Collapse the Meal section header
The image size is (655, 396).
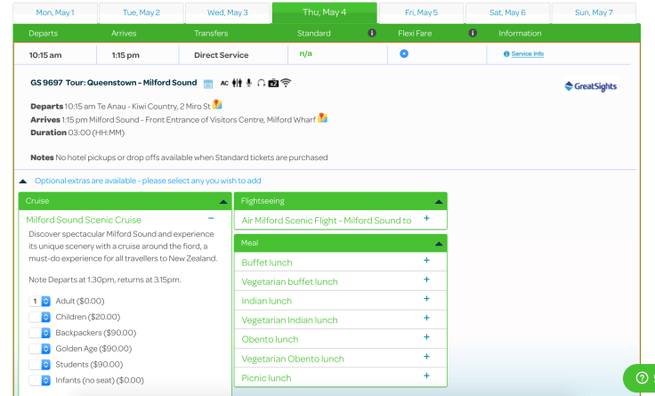[x=438, y=243]
